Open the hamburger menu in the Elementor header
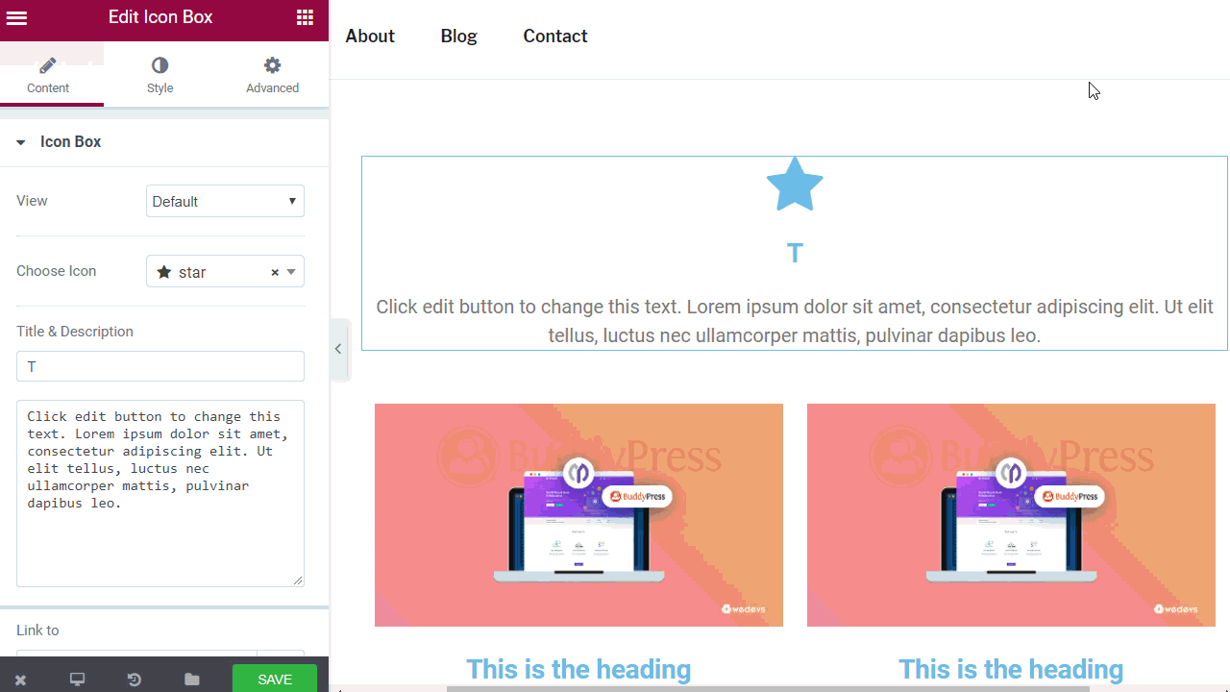Viewport: 1230px width, 692px height. (x=16, y=17)
